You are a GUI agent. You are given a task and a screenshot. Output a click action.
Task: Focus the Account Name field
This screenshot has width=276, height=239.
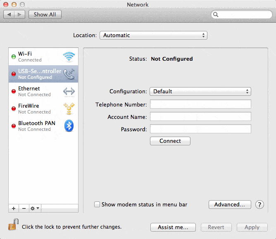[x=200, y=116]
